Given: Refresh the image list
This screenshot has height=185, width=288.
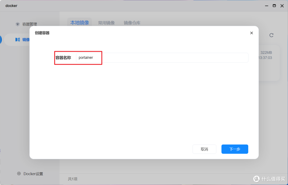Looking at the screenshot, I should pos(271,35).
